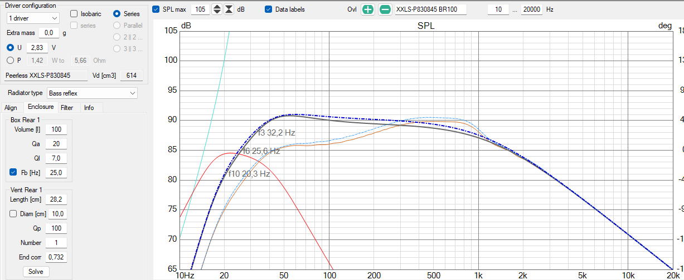
Task: Click the Vent Rear 1 group label
Action: click(x=27, y=189)
